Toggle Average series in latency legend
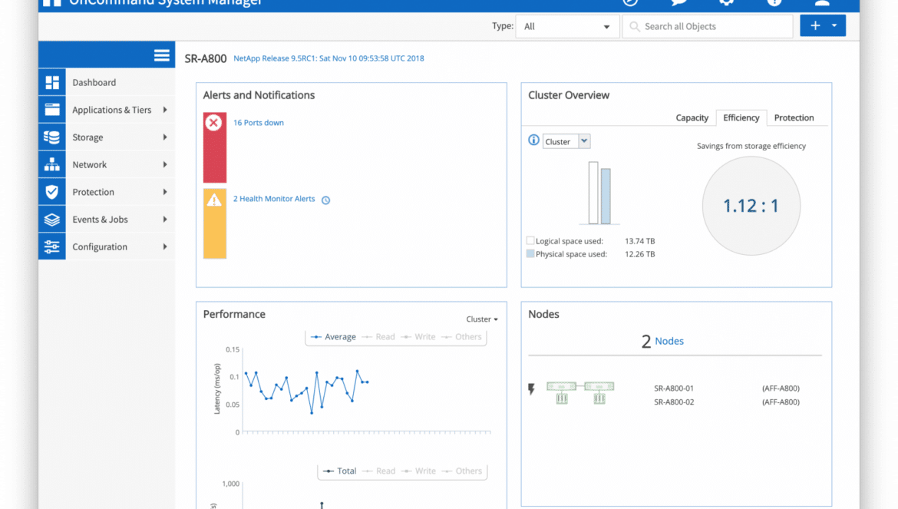898x509 pixels. click(x=333, y=337)
